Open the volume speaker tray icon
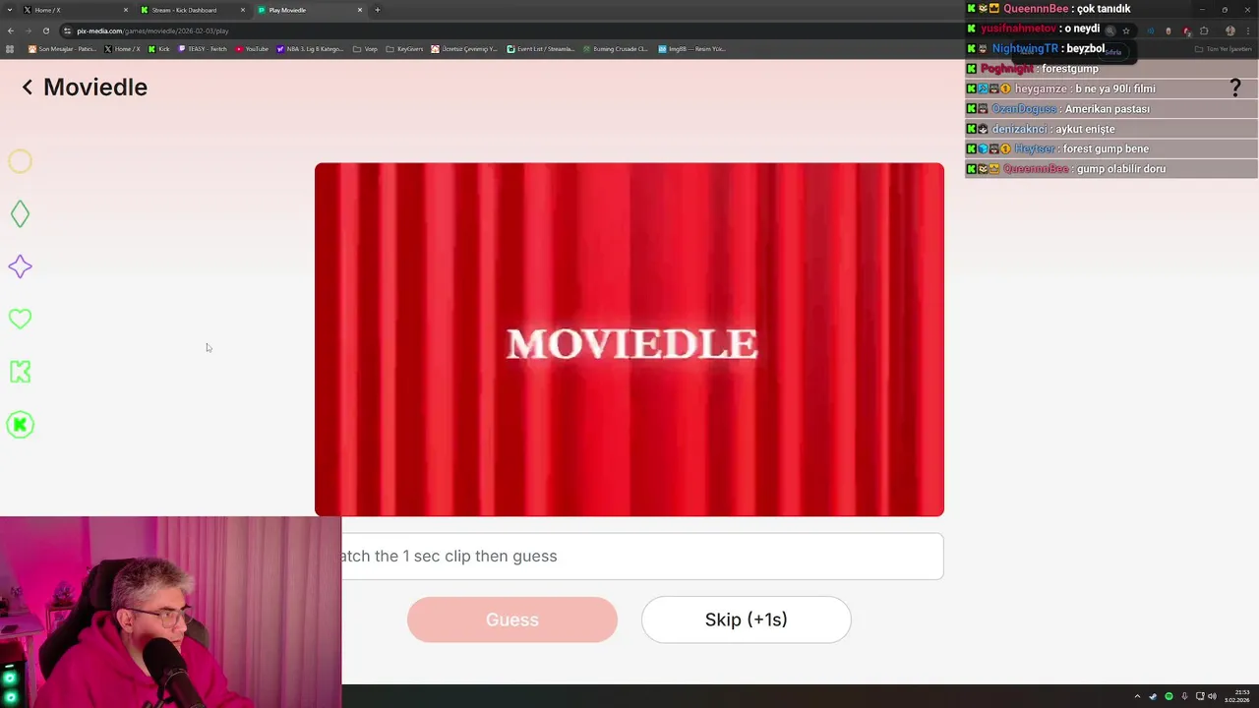Viewport: 1259px width, 708px height. pos(1212,696)
